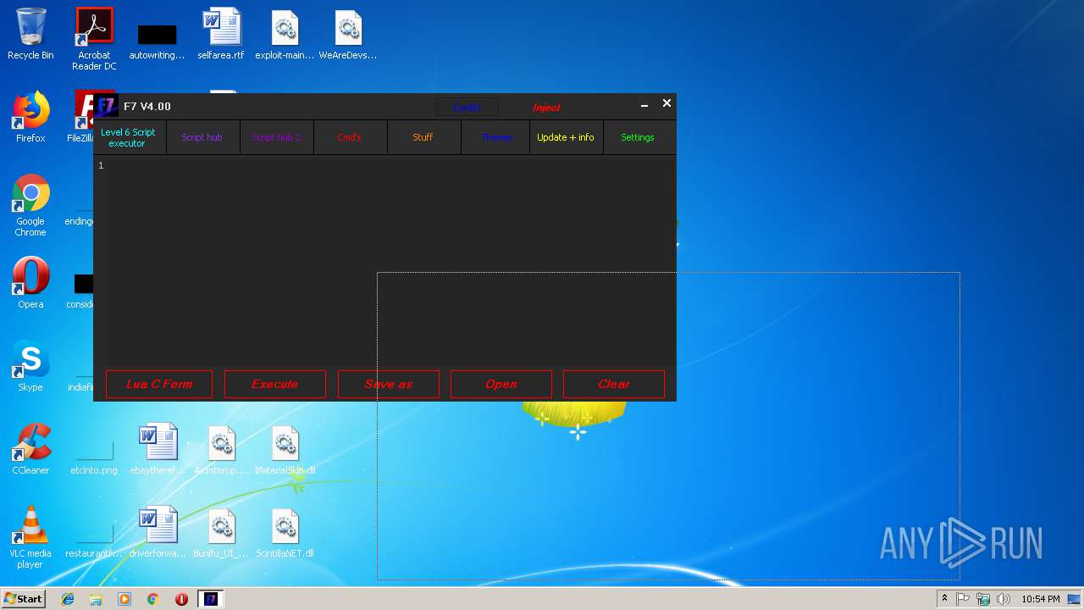Switch to the Script hub 2 tab
Screen dimensions: 1084x610
point(276,137)
